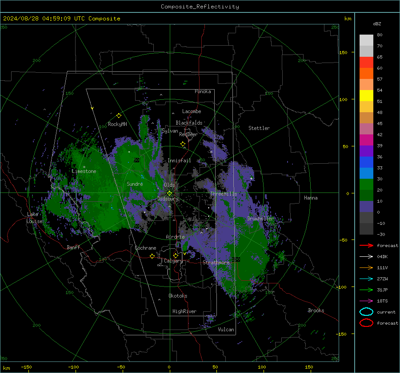Click the 57 dBZ orange color swatch
Viewport: 400px width, 373px height.
(366, 73)
